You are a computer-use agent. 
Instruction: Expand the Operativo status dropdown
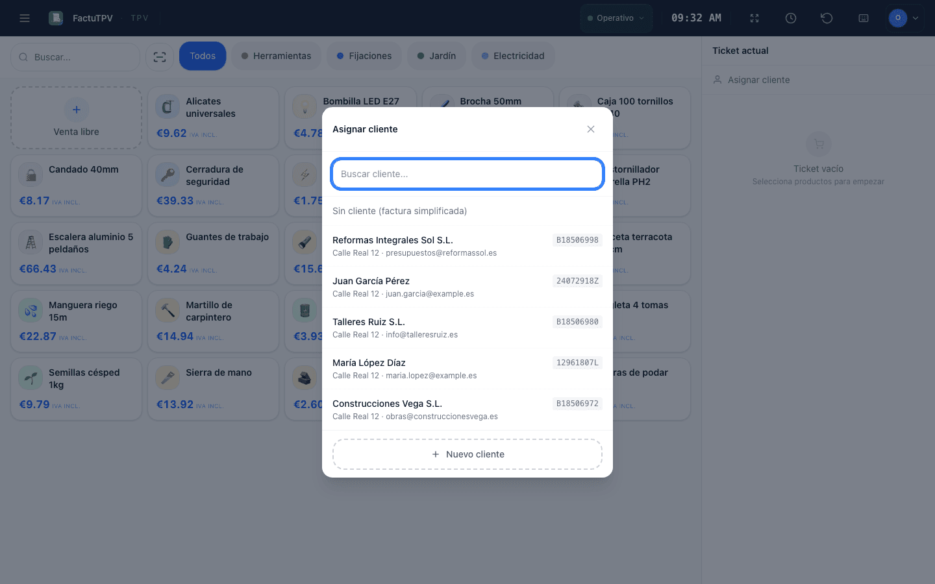[x=616, y=18]
